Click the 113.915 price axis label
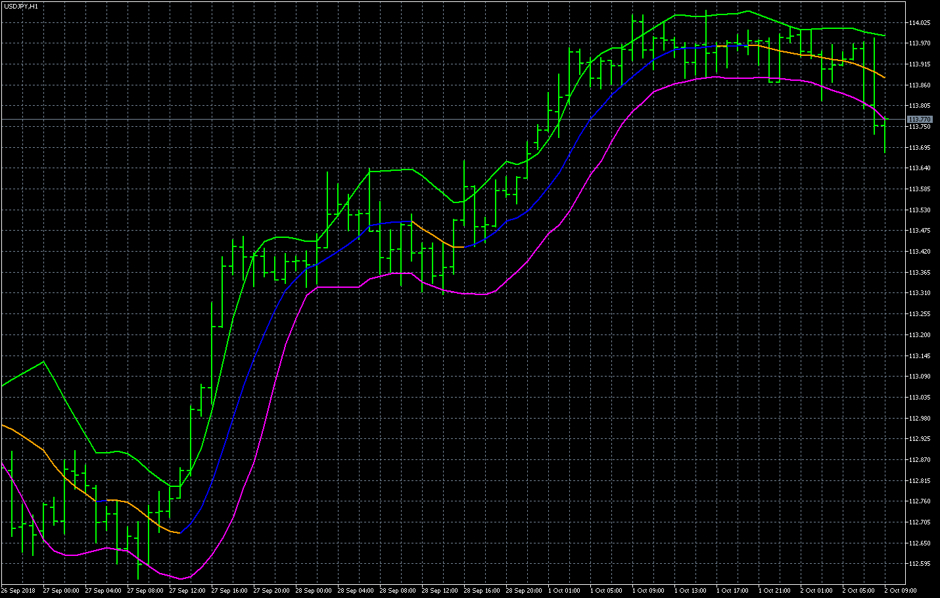 [x=920, y=64]
